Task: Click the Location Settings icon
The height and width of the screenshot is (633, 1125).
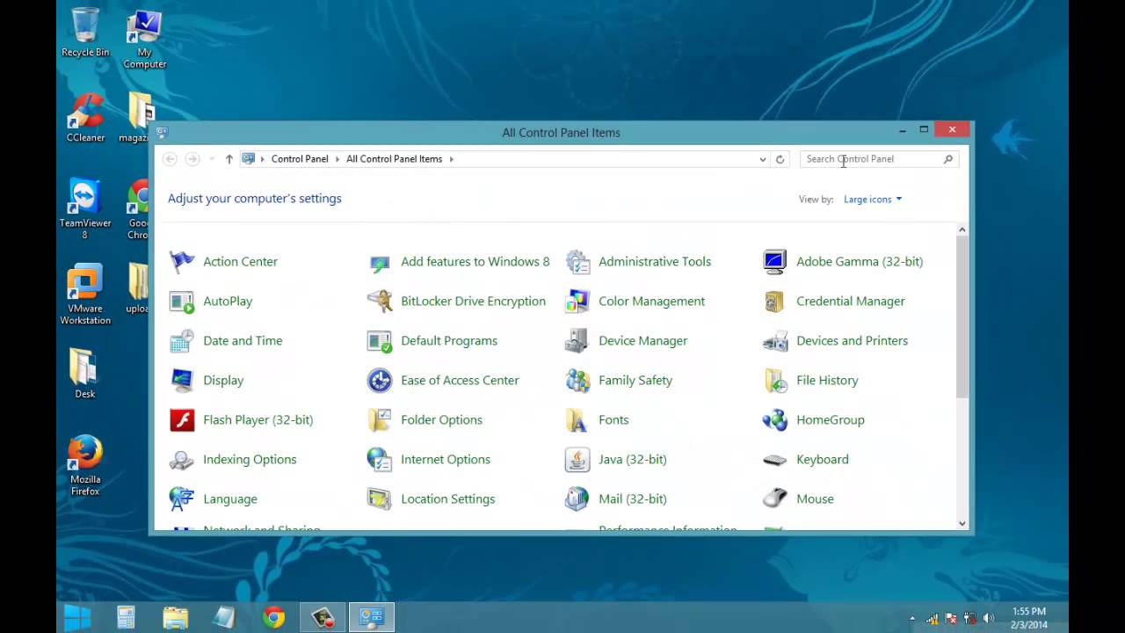Action: click(380, 498)
